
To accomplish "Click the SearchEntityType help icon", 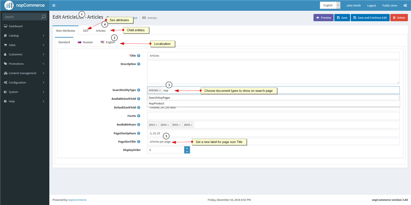I will [139, 90].
